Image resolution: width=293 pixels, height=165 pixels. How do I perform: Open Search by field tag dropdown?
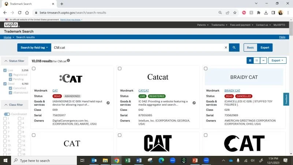[x=34, y=48]
